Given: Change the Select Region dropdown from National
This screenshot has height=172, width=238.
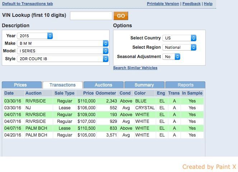Looking at the screenshot, I should pyautogui.click(x=179, y=47).
